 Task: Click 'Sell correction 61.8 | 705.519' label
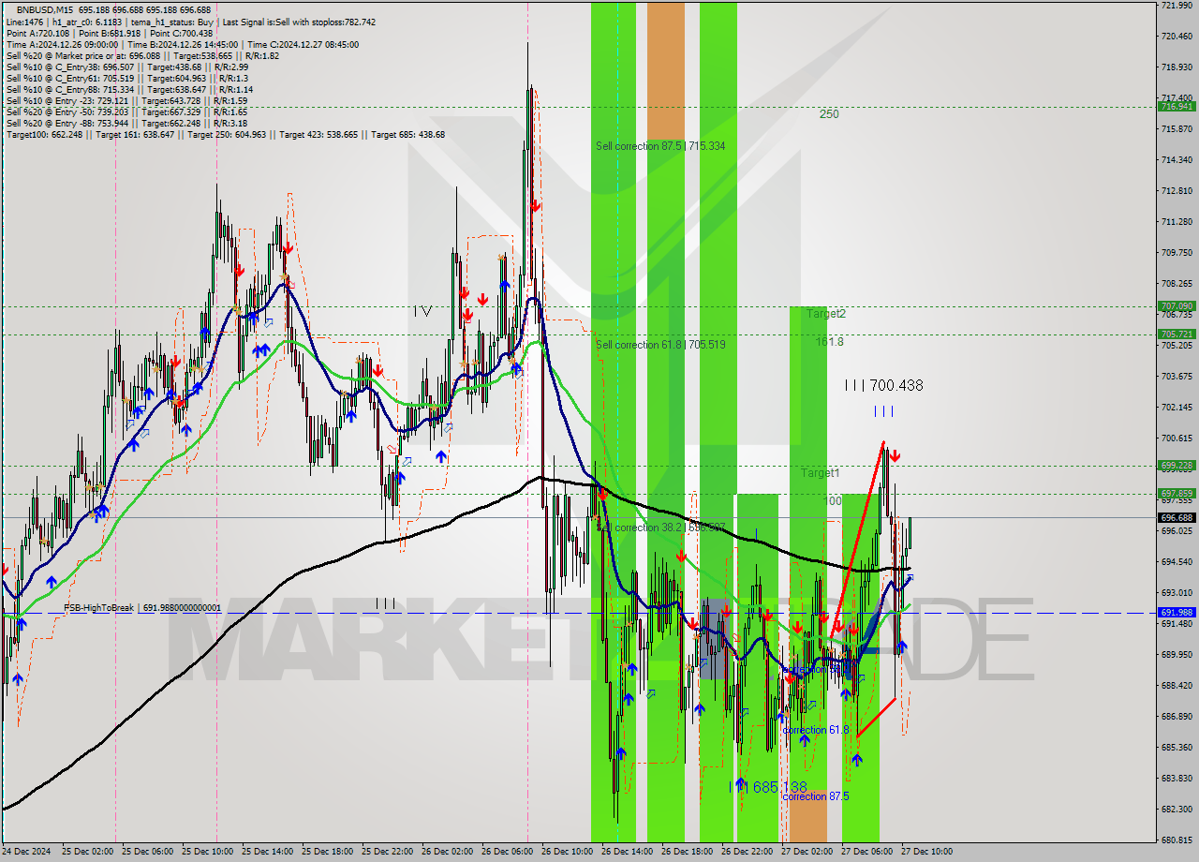point(660,345)
